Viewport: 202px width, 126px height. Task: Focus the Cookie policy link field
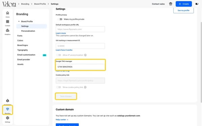point(80,81)
